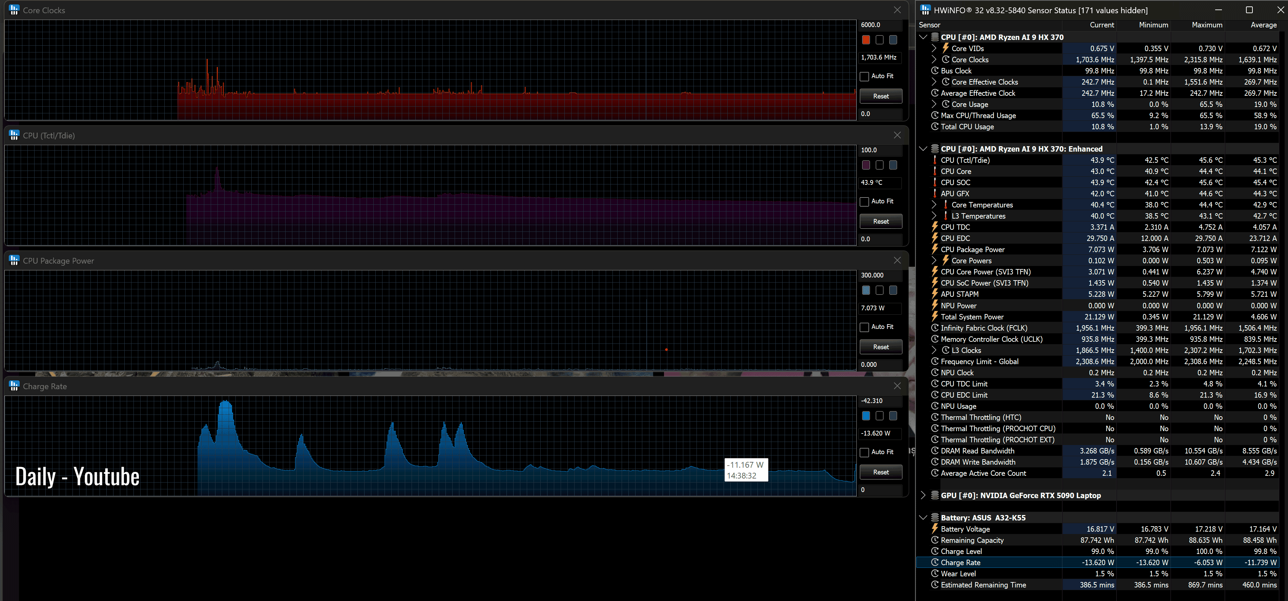Viewport: 1288px width, 601px height.
Task: Click the HWiNFO icon in Charge Rate window title
Action: (x=14, y=386)
